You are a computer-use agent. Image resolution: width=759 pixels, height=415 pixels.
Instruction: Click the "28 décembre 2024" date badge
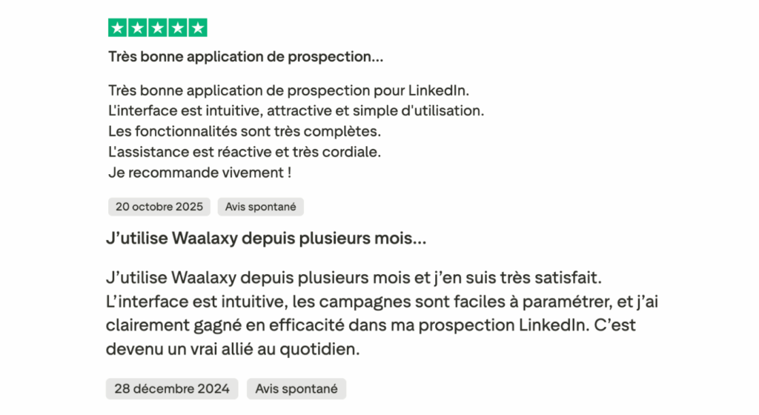click(x=172, y=388)
